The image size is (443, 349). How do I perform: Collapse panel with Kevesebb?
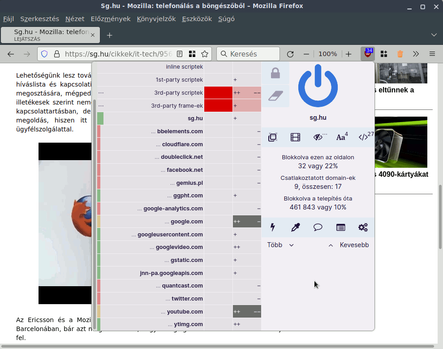pos(348,245)
